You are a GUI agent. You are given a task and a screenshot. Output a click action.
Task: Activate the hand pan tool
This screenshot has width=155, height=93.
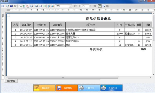click(x=100, y=6)
